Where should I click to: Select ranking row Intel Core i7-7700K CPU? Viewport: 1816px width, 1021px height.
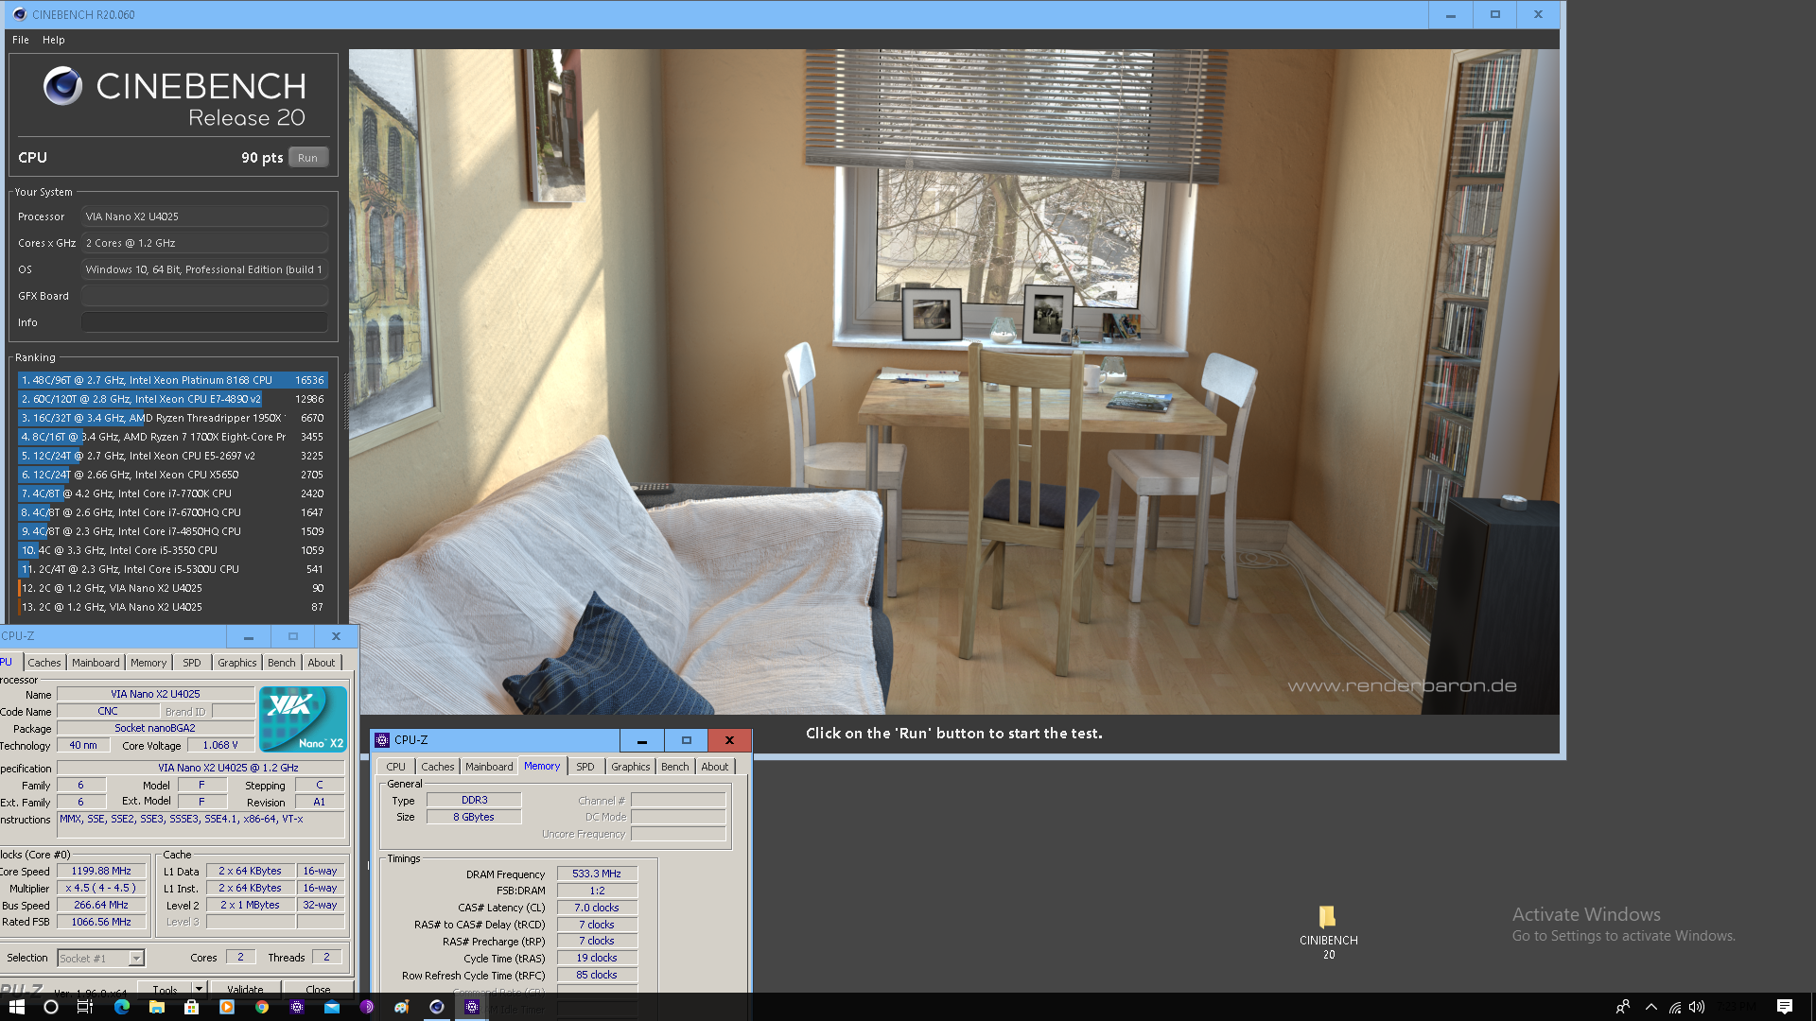point(173,493)
